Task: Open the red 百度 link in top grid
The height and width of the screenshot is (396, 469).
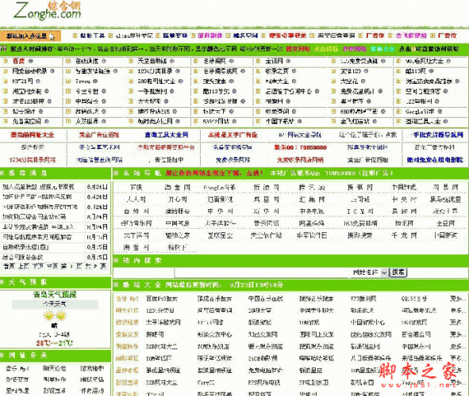Action: [x=18, y=61]
